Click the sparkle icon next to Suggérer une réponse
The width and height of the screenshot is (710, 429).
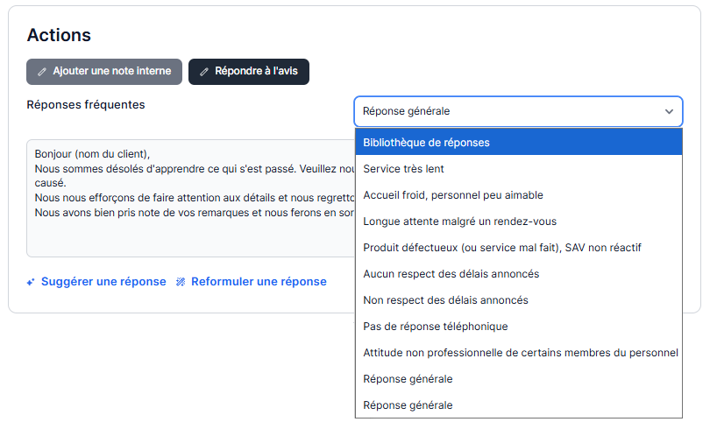point(31,282)
